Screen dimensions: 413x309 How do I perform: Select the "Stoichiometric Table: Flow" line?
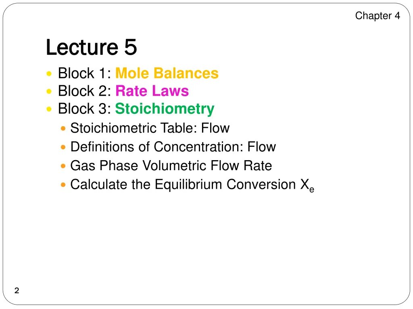point(150,128)
